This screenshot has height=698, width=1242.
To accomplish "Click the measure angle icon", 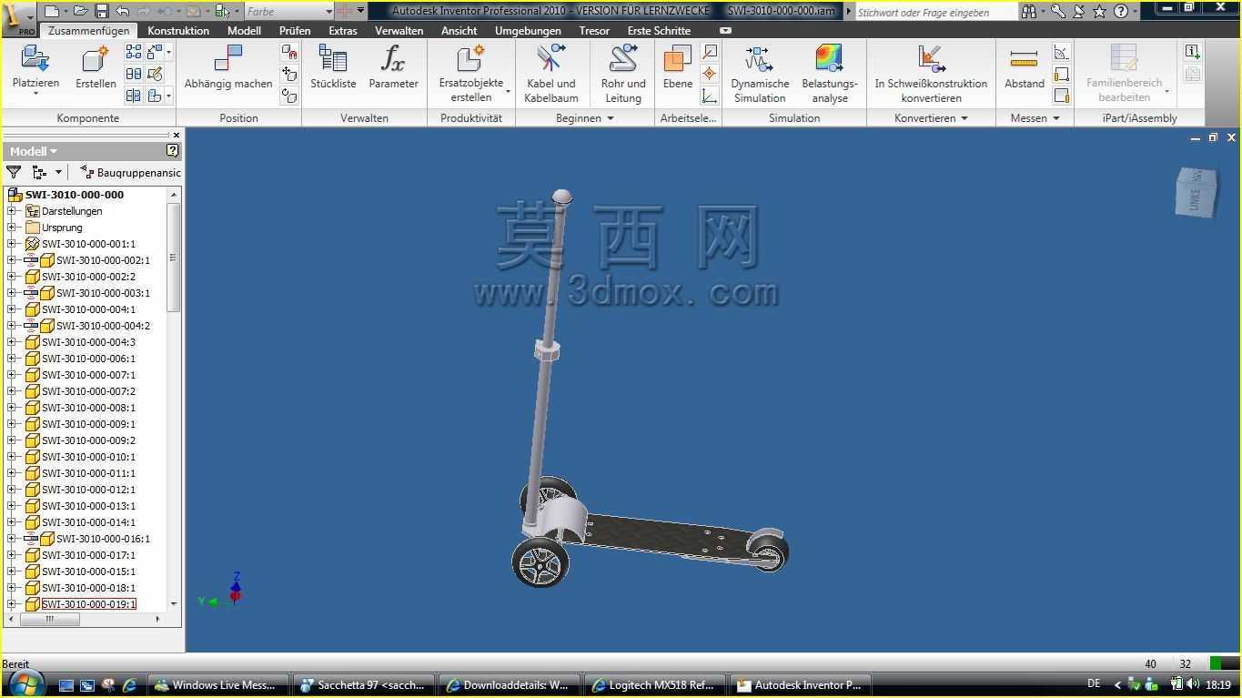I will tap(1061, 53).
